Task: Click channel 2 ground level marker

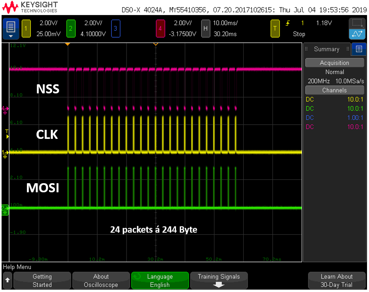Action: [x=5, y=210]
